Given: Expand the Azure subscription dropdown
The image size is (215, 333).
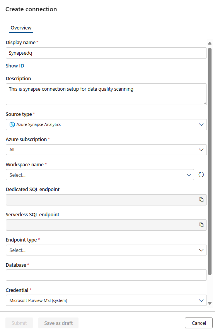Looking at the screenshot, I should 106,150.
